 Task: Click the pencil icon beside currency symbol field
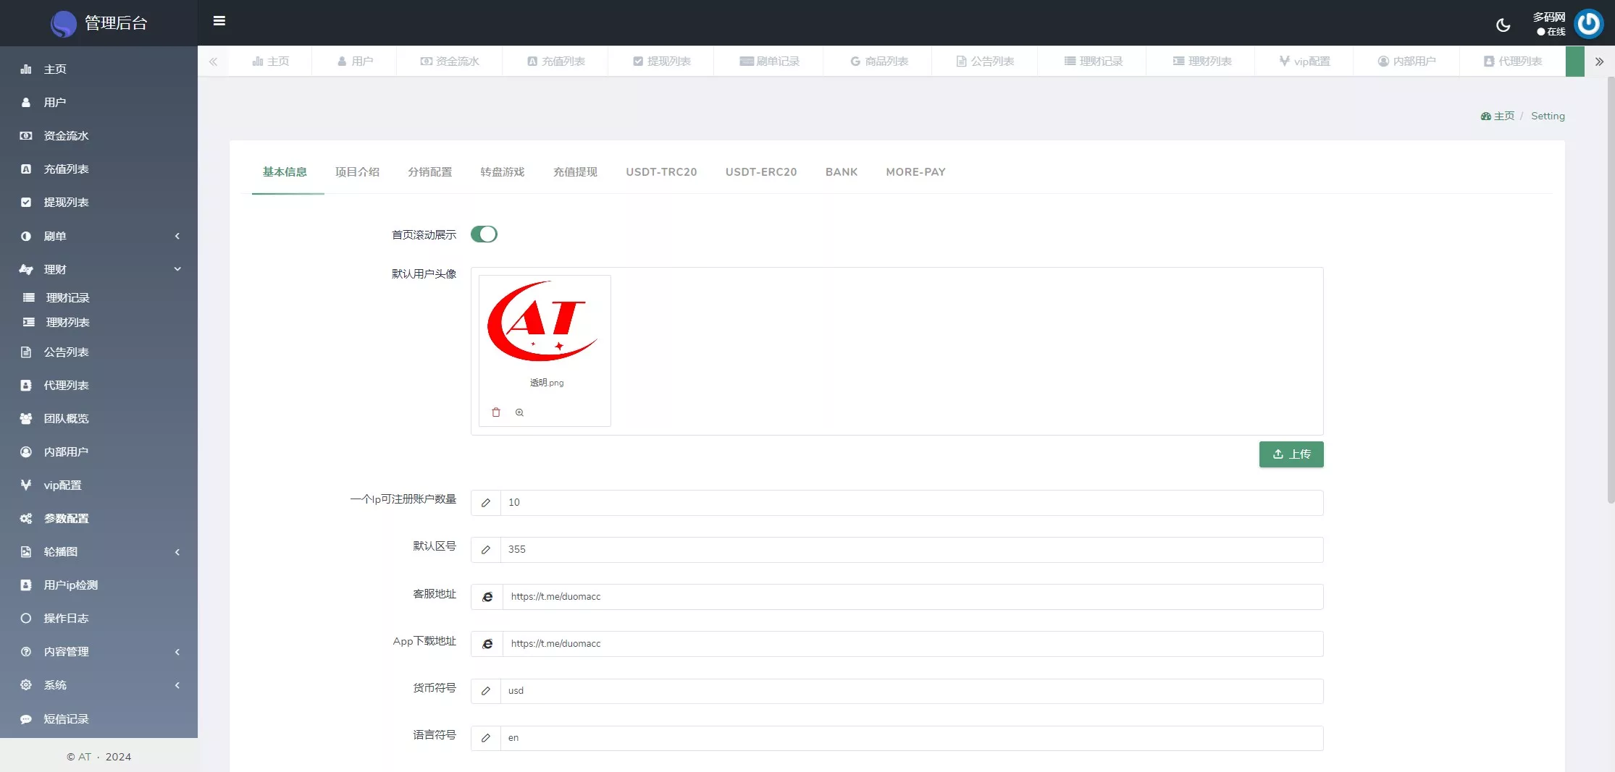[x=486, y=691]
